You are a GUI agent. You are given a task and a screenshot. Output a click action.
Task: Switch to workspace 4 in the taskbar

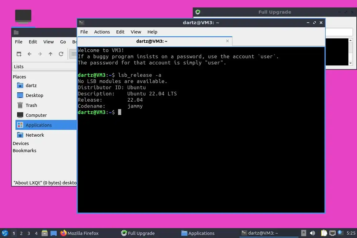(x=36, y=233)
